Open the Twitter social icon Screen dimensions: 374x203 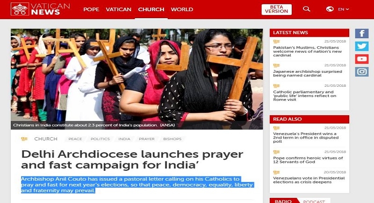tap(361, 46)
